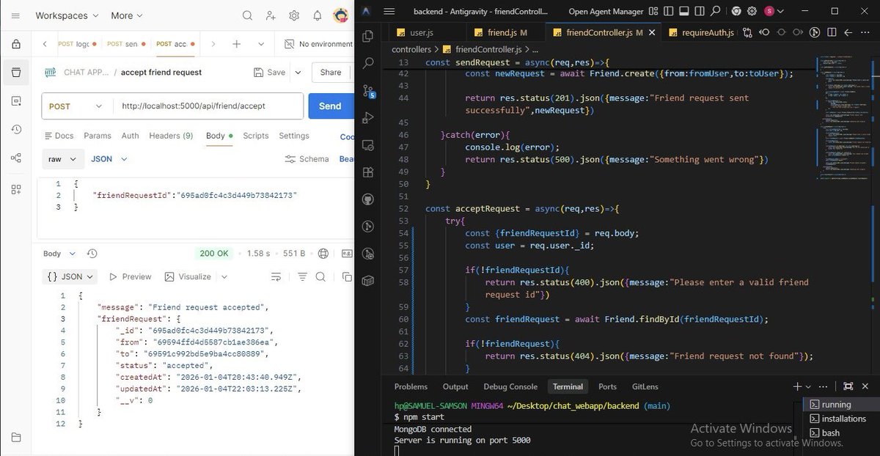Click the Postman user avatar
This screenshot has height=456, width=880.
340,15
